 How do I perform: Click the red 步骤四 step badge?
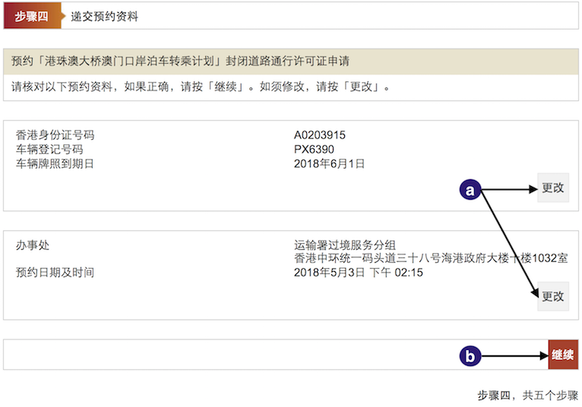point(31,16)
